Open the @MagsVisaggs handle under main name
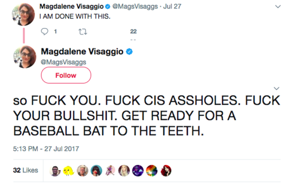 pos(63,62)
